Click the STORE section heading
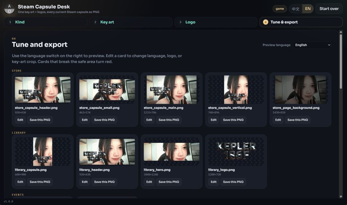This screenshot has height=205, width=347. click(17, 71)
